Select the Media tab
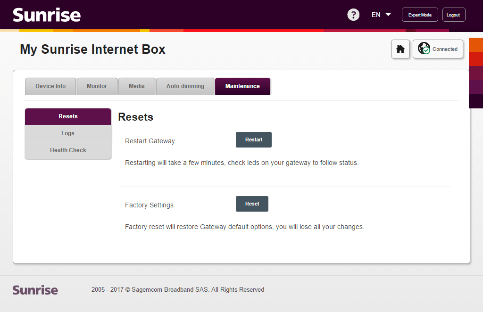Image resolution: width=483 pixels, height=312 pixels. (137, 86)
